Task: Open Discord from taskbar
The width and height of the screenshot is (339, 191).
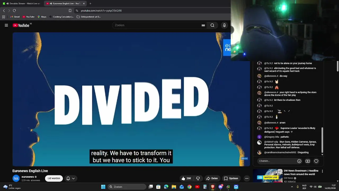Action: [220, 187]
